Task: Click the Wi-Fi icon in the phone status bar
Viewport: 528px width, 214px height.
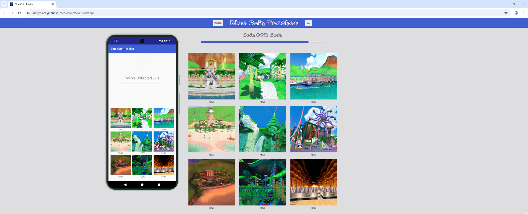Action: click(x=160, y=41)
